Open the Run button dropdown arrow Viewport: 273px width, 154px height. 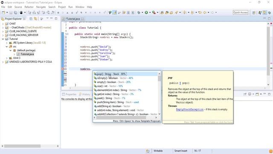[x=150, y=12]
